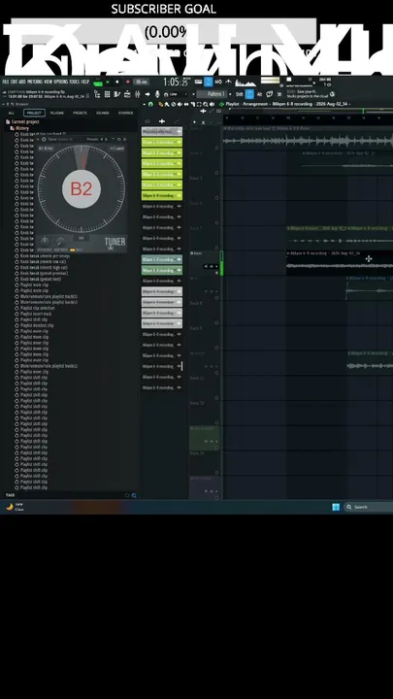Screen dimensions: 393x699
Task: Click the tempo display showing 86
Action: 142,82
